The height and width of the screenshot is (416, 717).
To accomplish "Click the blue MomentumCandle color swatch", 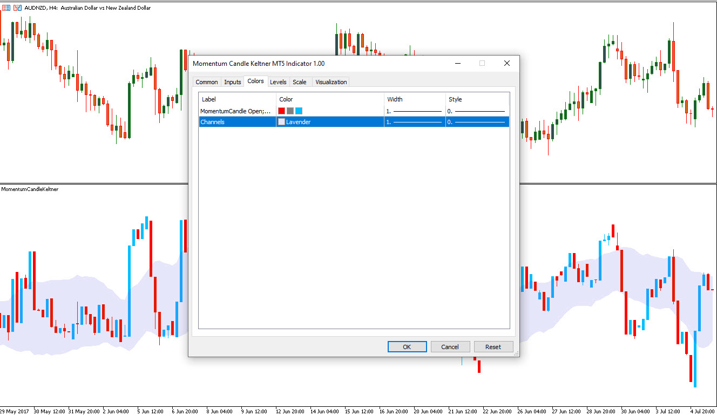I will tap(299, 111).
